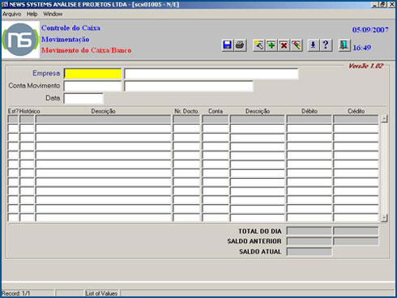Click the red 'Movimento do Caixa/Banco' text
Image resolution: width=397 pixels, height=298 pixels.
coord(87,50)
